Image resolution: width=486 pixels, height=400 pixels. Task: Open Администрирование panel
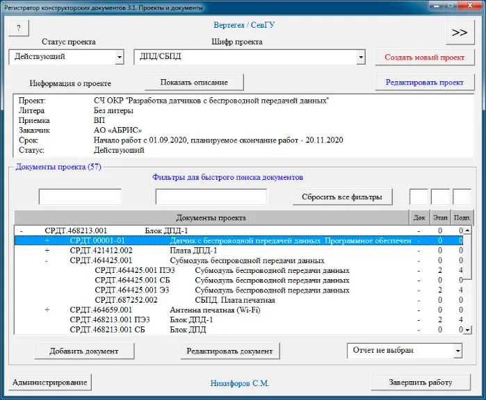tap(50, 383)
